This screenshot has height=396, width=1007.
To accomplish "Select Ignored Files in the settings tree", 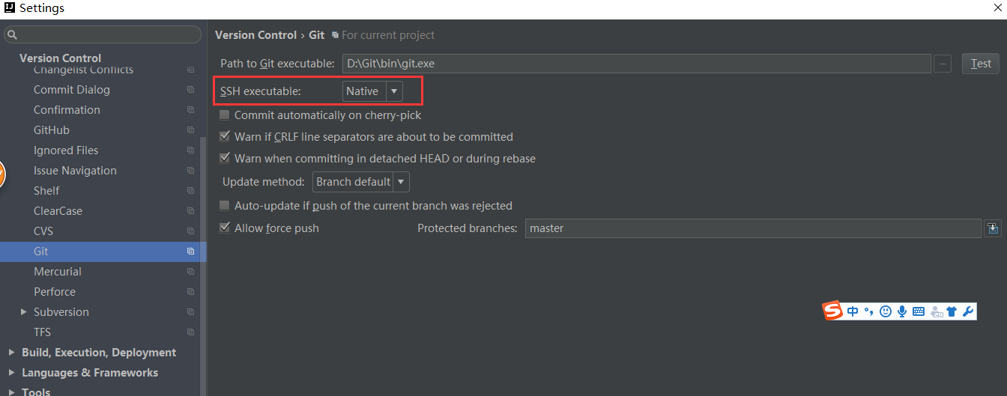I will pos(66,150).
